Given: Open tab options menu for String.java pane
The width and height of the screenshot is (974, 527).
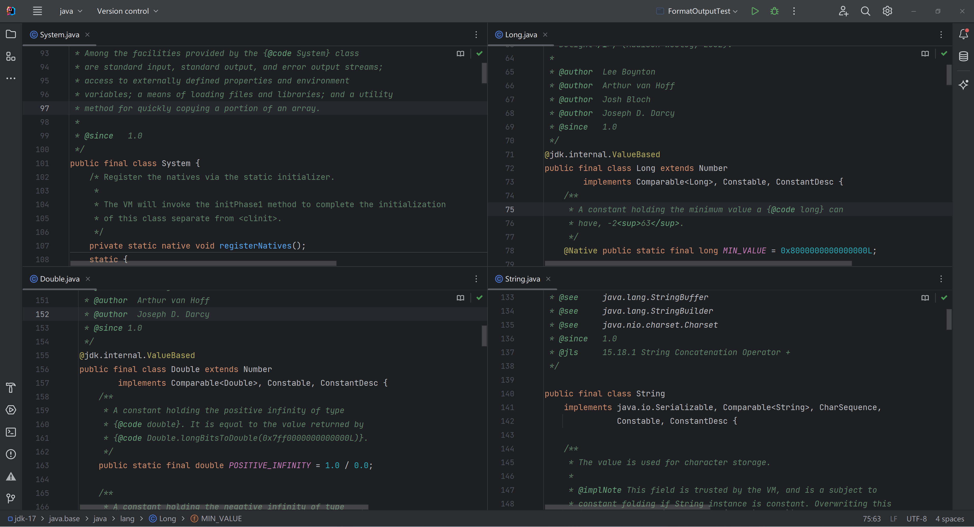Looking at the screenshot, I should pos(941,279).
